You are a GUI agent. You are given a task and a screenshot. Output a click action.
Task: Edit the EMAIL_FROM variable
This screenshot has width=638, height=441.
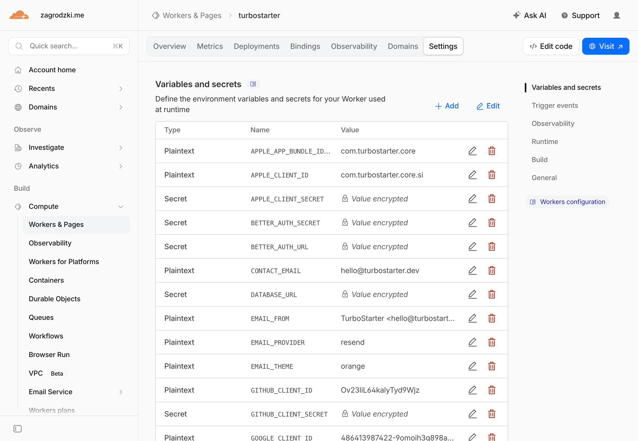472,318
